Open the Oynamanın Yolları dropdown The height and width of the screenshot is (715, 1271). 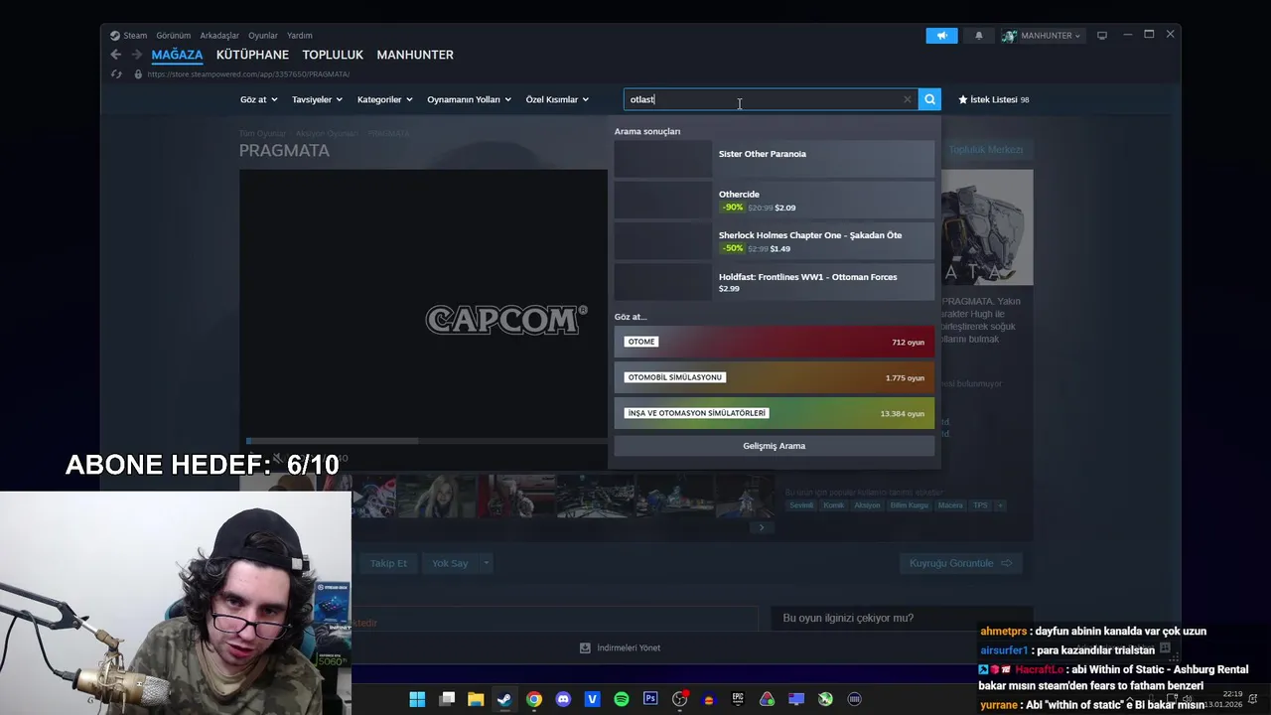pyautogui.click(x=469, y=99)
